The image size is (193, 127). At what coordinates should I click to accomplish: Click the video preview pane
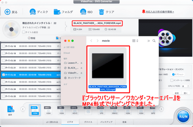[x=165, y=38]
